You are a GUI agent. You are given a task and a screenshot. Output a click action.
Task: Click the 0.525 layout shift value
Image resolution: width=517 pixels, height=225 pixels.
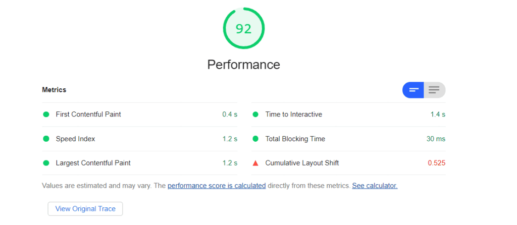coord(437,163)
